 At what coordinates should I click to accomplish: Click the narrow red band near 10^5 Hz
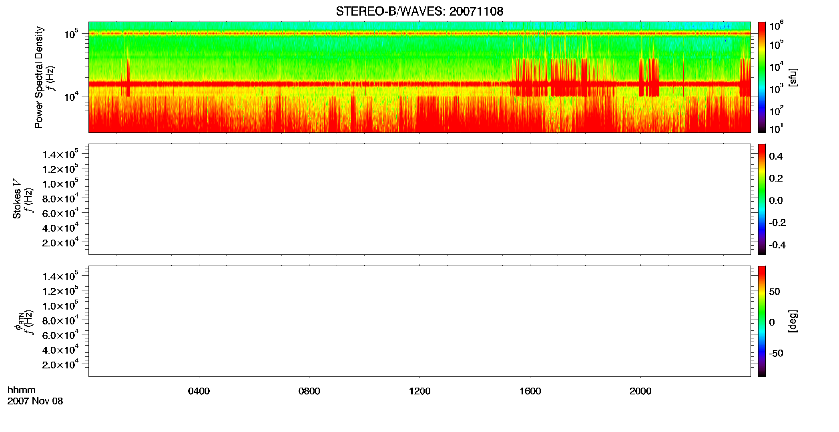pos(419,34)
